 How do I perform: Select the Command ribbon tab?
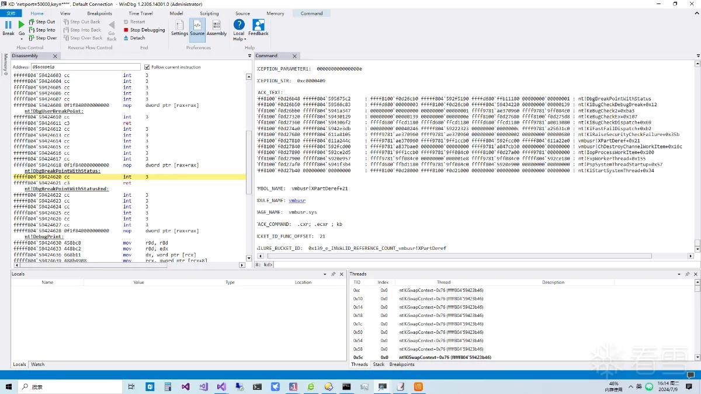tap(311, 13)
